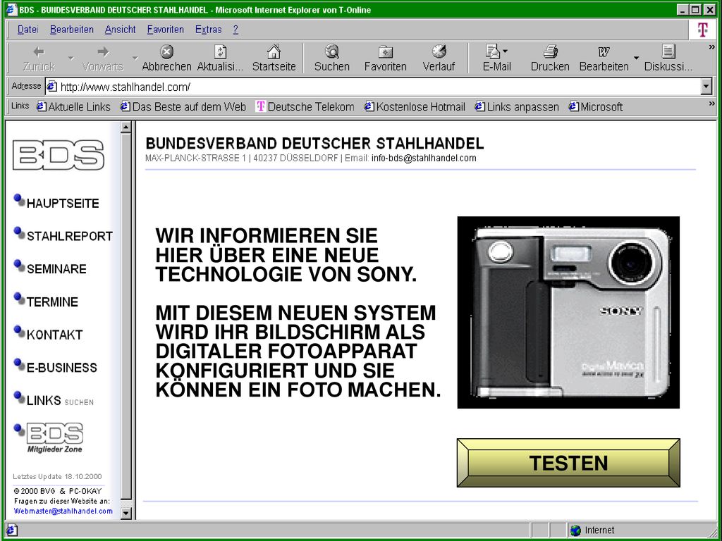Click 'BUNDESVERBAND DEUTSCHER STAHLHANDEL' heading
The width and height of the screenshot is (722, 541).
coord(314,144)
